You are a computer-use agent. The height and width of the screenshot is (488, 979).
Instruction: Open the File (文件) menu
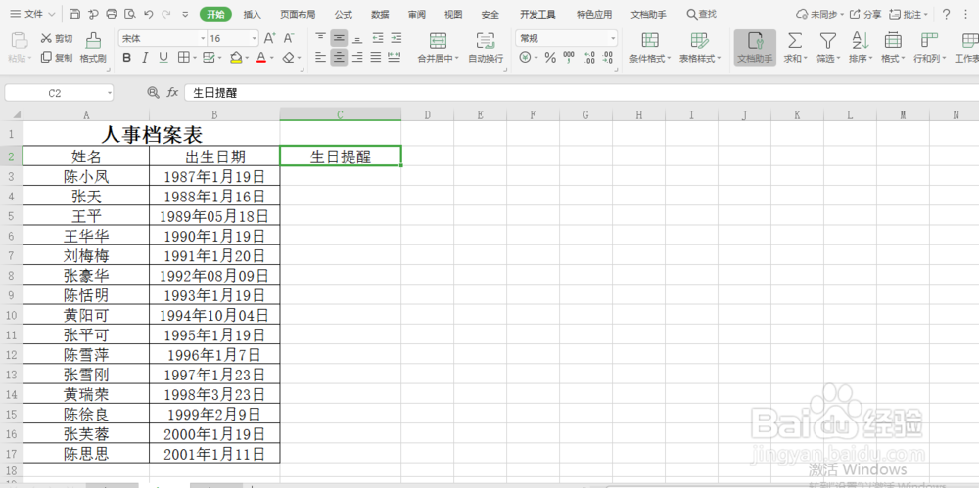[x=32, y=14]
